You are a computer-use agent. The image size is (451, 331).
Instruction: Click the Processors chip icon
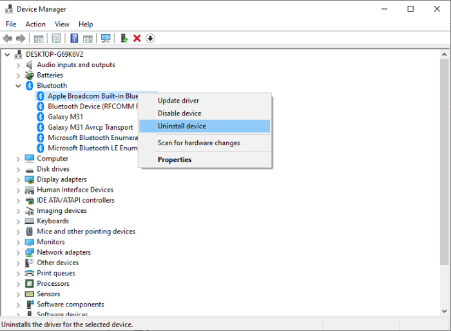pos(30,283)
